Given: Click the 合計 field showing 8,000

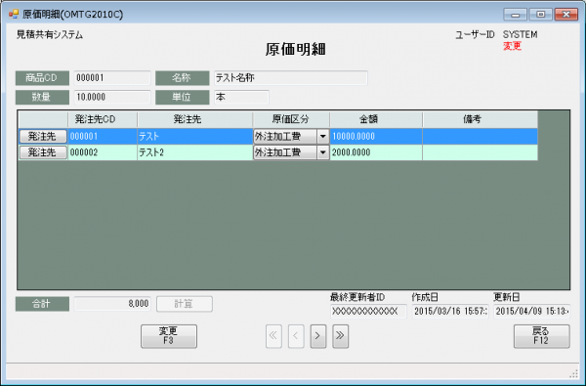Looking at the screenshot, I should [x=112, y=304].
